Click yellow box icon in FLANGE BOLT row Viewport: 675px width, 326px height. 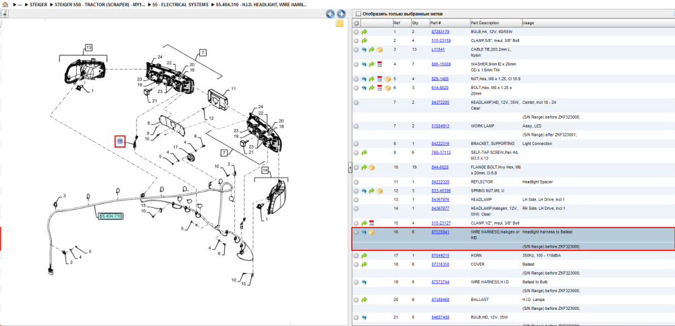(372, 167)
